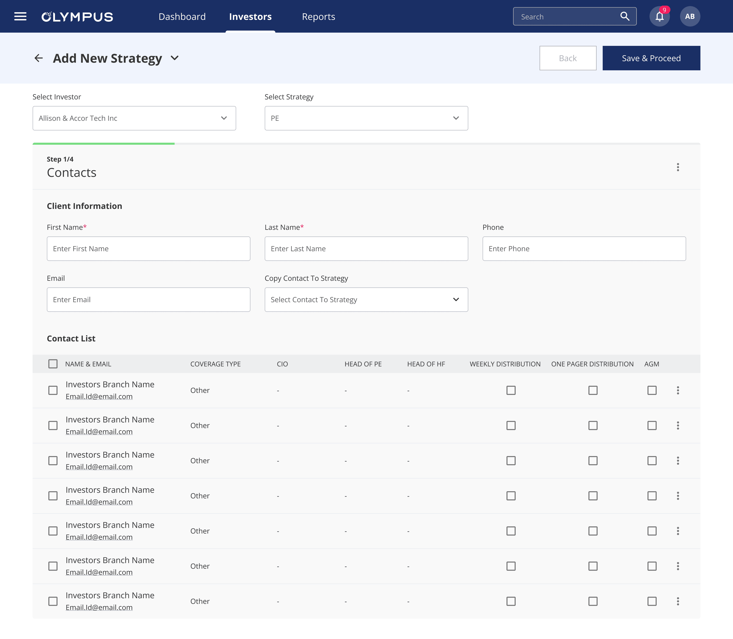Go to the Dashboard tab
733x639 pixels.
pyautogui.click(x=182, y=17)
